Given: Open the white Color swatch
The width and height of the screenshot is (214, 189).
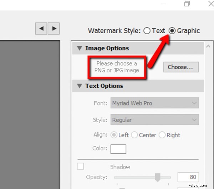Looking at the screenshot, I should pyautogui.click(x=118, y=149).
